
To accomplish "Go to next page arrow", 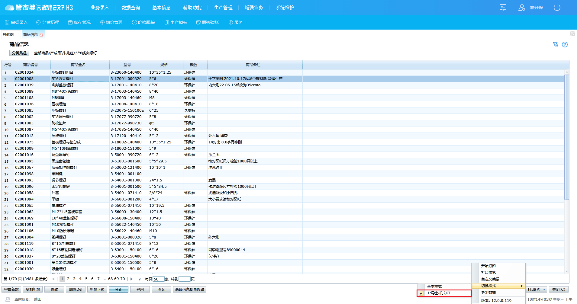I will 132,279.
